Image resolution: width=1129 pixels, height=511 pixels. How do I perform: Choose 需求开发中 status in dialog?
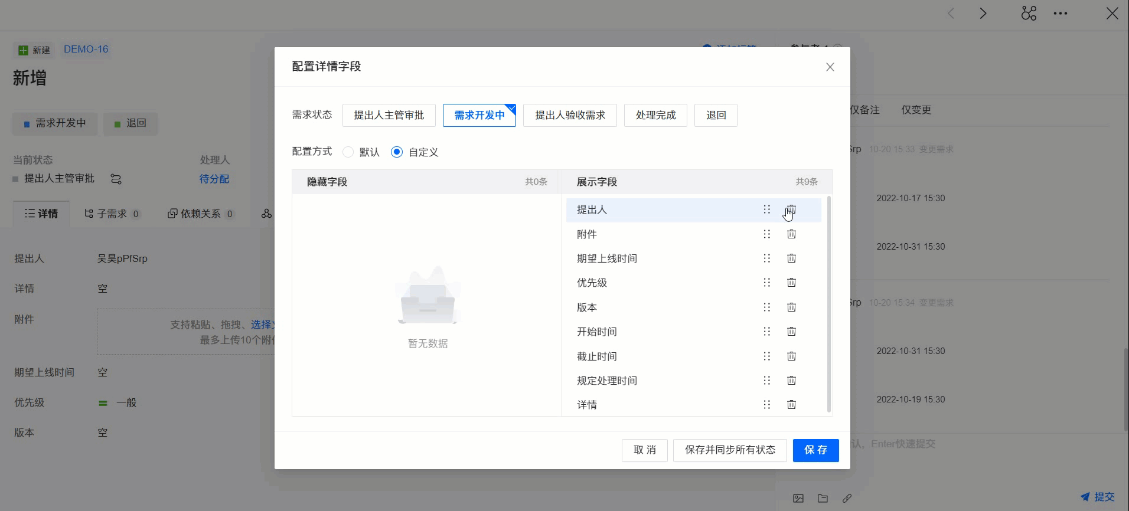[479, 115]
